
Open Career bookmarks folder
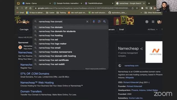click(x=50, y=13)
